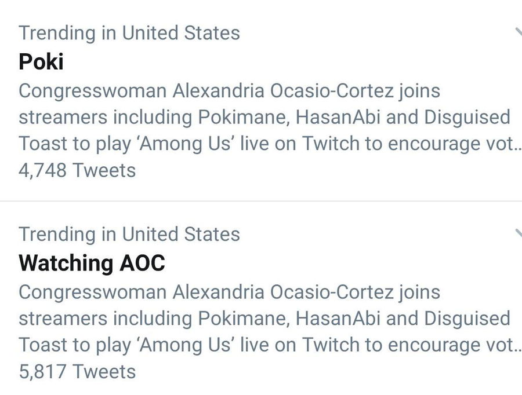Viewport: 522px width, 395px height.
Task: Click 'Disguised' in the Poki trend description
Action: (x=467, y=117)
